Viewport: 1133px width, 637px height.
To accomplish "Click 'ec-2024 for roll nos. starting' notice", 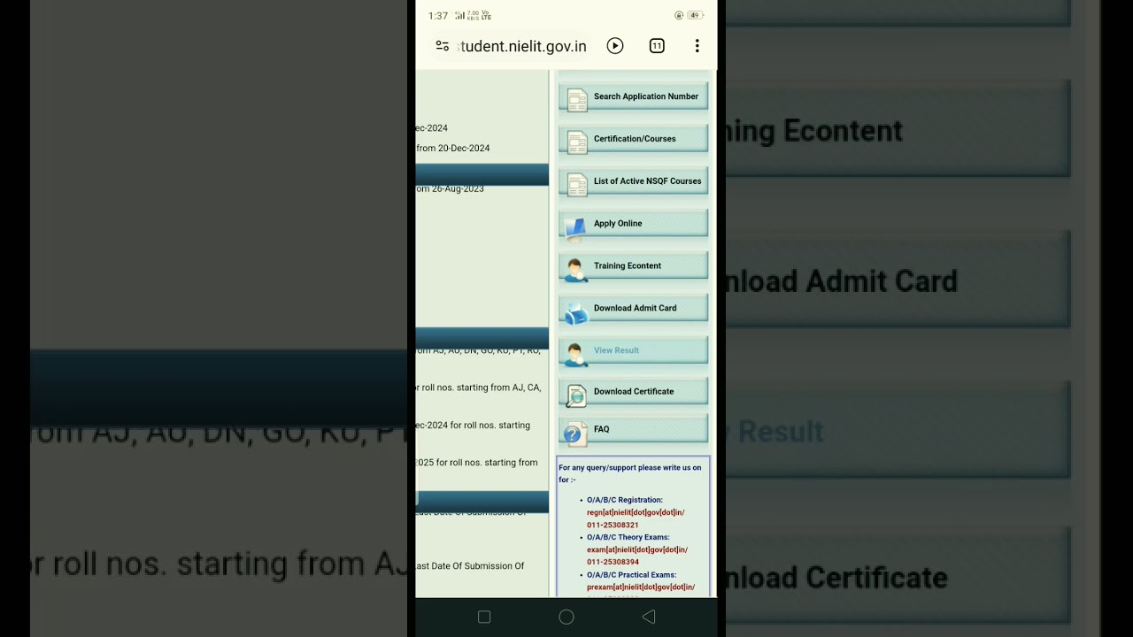I will pos(474,426).
